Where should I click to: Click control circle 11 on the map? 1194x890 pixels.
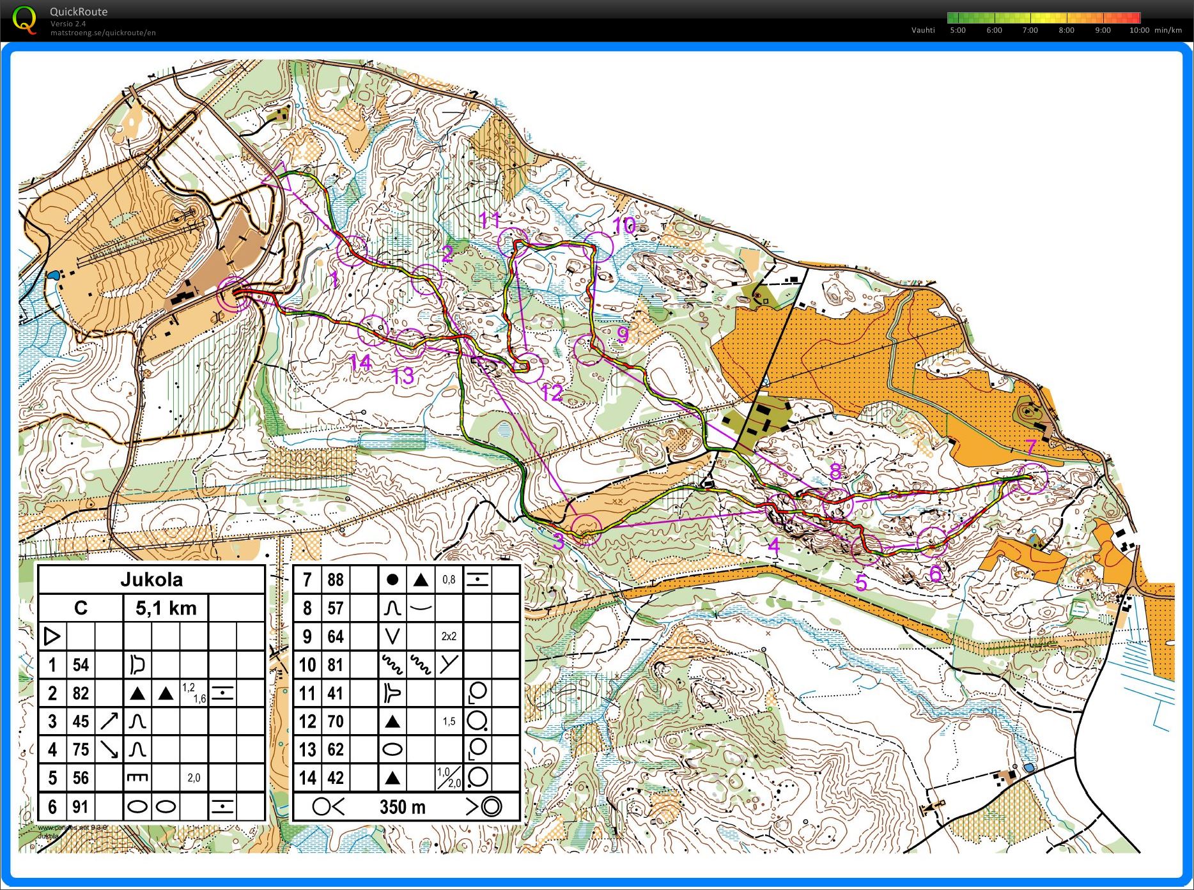[x=514, y=243]
